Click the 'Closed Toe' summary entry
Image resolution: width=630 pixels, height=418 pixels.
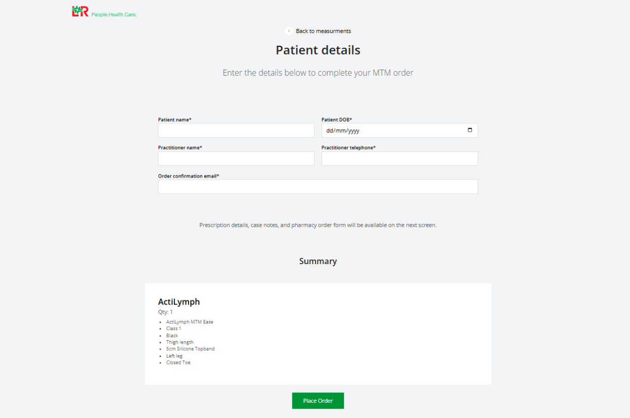(x=178, y=363)
